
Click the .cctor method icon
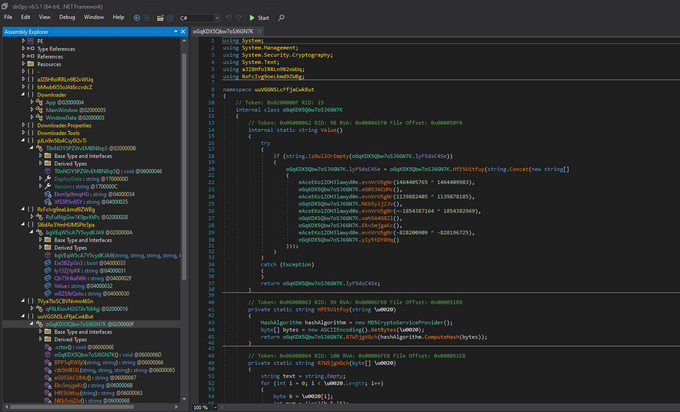tap(48, 347)
